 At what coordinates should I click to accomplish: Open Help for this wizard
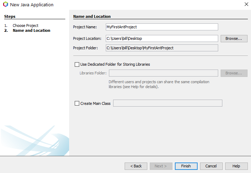tap(236, 166)
